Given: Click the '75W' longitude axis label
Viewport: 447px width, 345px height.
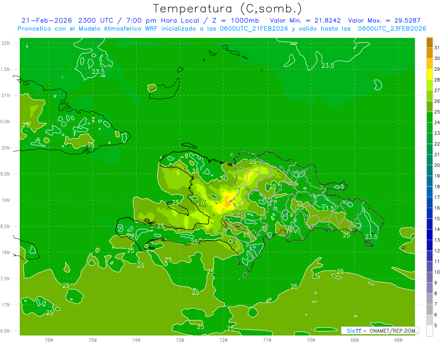Looking at the screenshot, I should (93, 340).
